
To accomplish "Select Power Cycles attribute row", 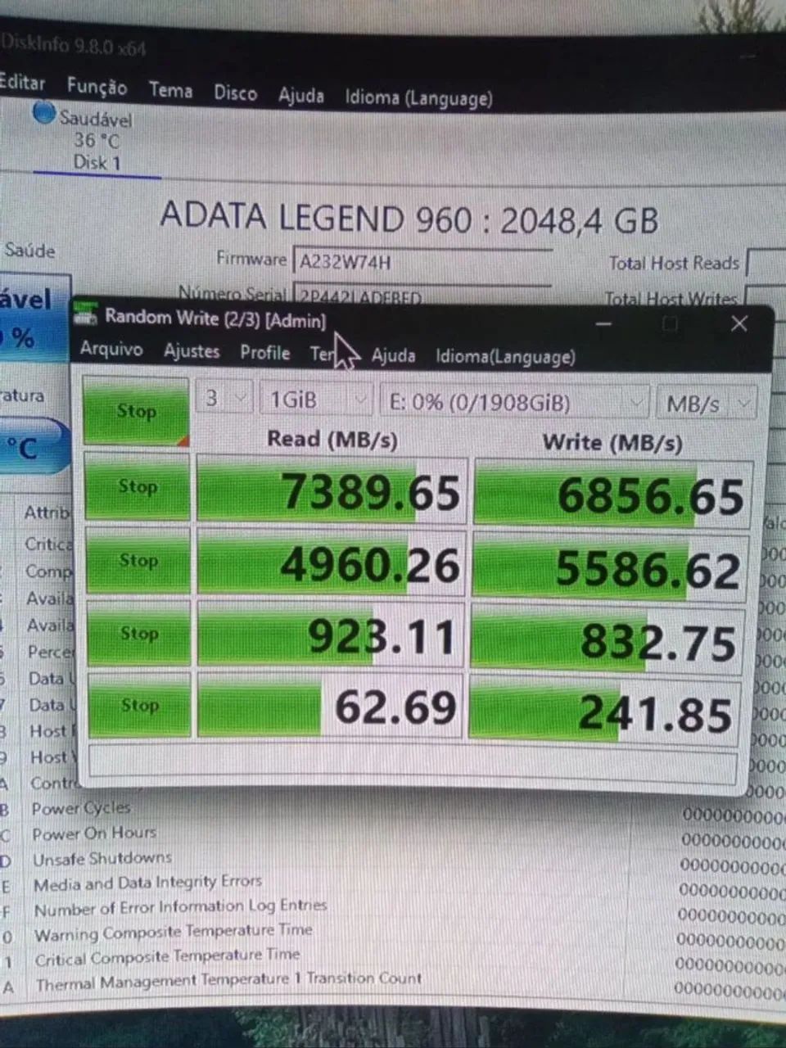I will pyautogui.click(x=80, y=808).
